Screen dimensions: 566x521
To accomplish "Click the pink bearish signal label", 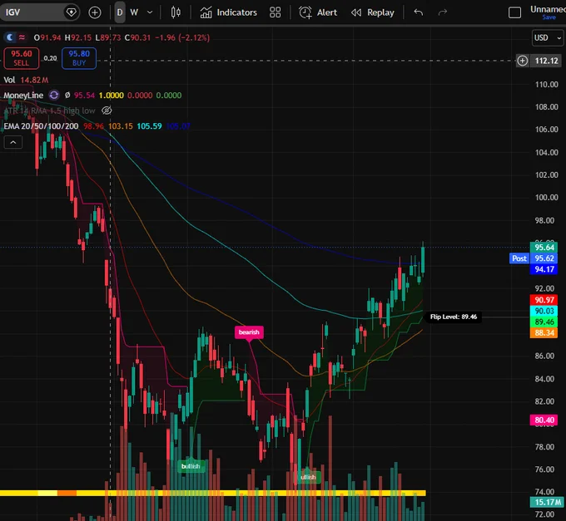I will click(249, 332).
